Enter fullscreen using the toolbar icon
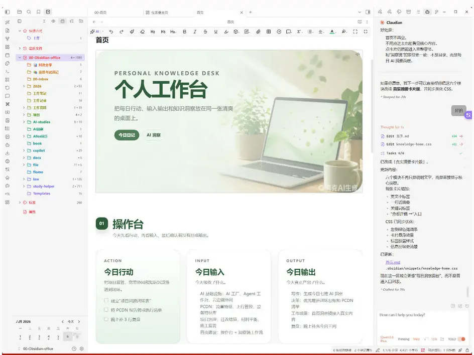This screenshot has height=355, width=474. (355, 32)
